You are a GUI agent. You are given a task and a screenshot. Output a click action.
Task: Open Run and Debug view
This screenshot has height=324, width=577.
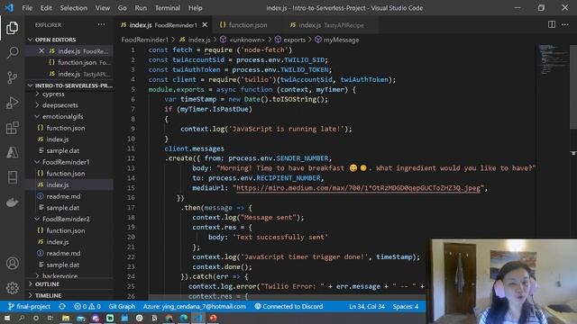point(12,103)
